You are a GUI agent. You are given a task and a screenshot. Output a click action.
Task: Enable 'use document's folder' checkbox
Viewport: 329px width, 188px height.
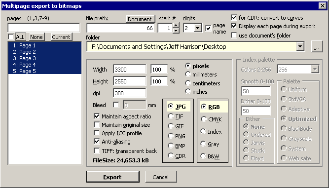[234, 35]
